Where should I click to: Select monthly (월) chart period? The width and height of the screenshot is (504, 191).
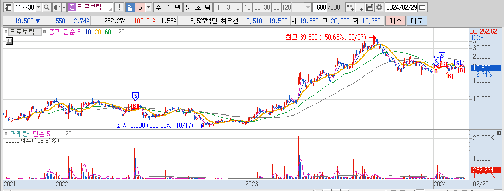[168, 7]
